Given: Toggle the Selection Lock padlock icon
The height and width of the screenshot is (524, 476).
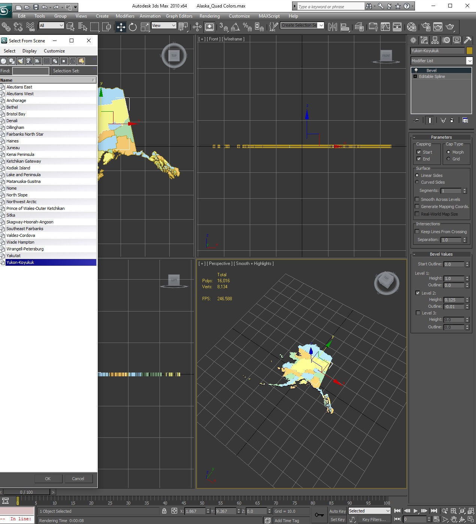Looking at the screenshot, I should pos(164,511).
